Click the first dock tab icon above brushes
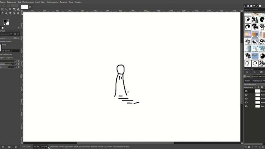Screen dimensions: 265x149 tap(245, 6)
